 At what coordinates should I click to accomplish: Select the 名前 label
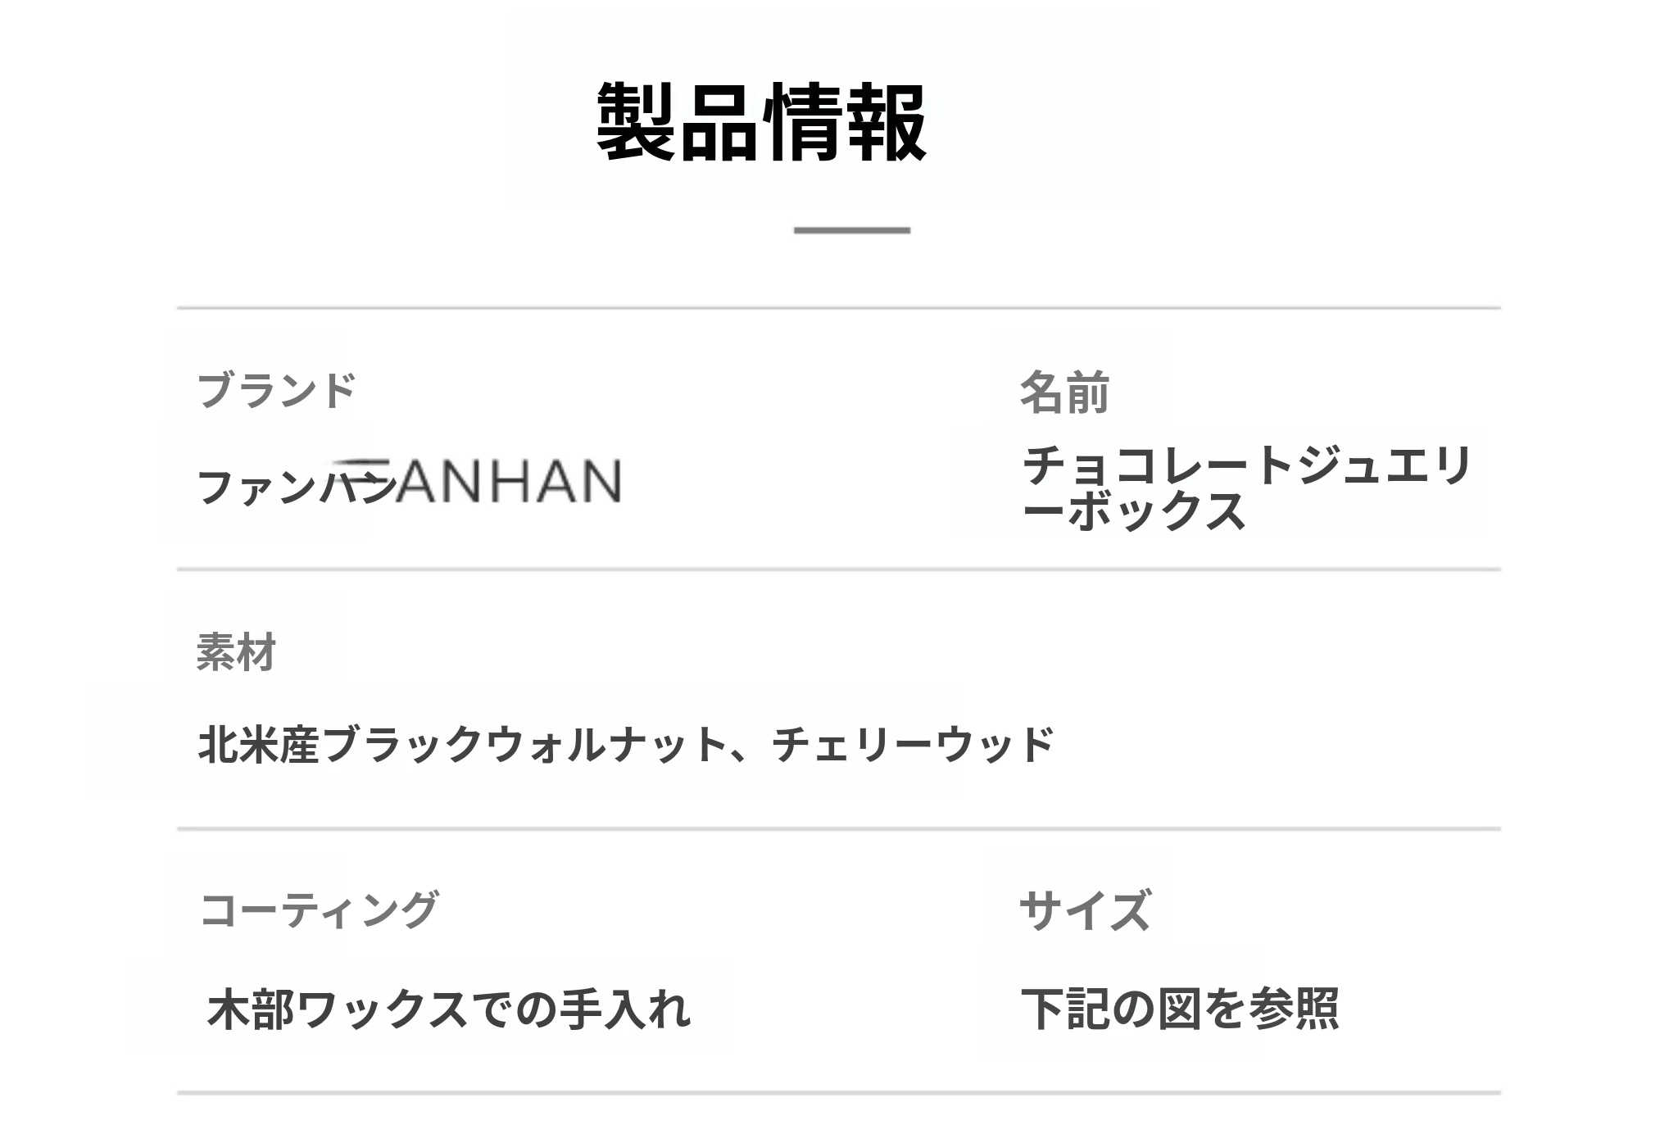[1064, 392]
